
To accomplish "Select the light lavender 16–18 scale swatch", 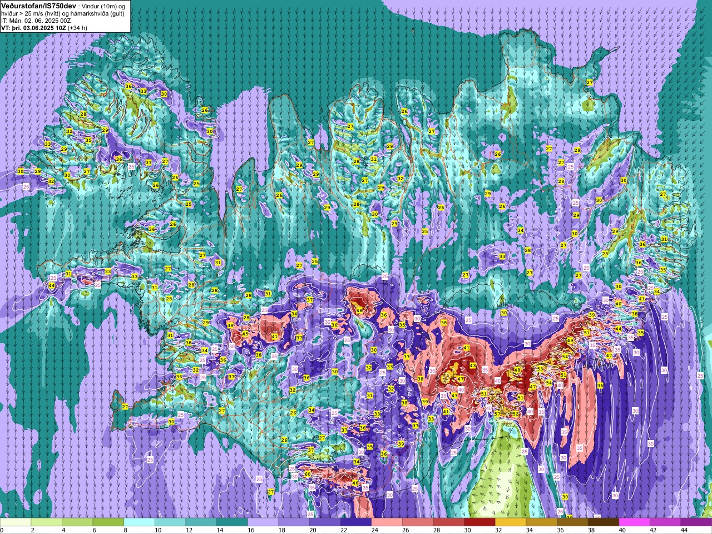I will pos(263,522).
